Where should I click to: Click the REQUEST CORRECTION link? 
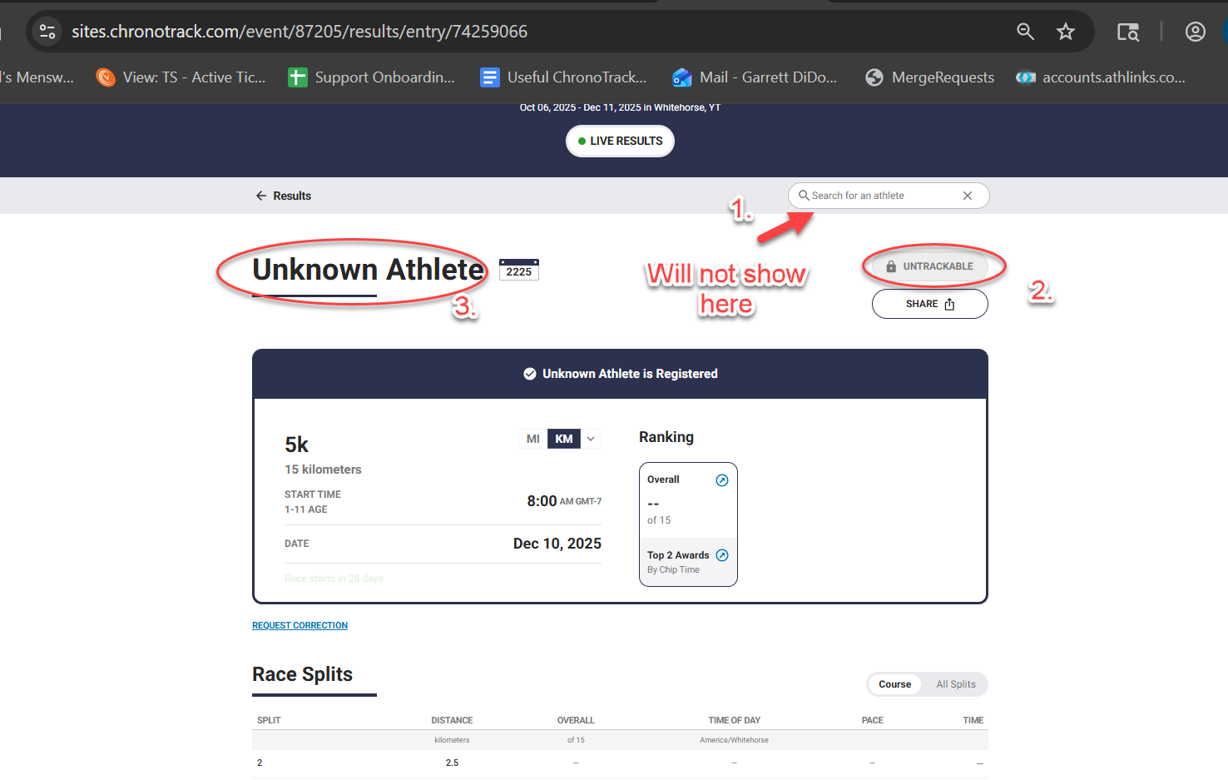(300, 625)
